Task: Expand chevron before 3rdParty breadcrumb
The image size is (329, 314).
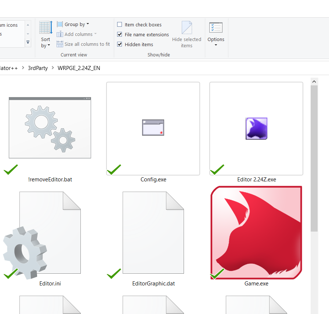Action: 23,68
